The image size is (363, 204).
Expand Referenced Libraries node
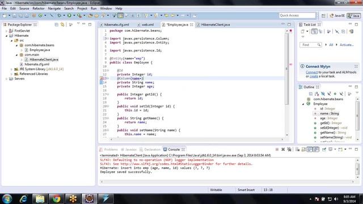click(x=11, y=74)
